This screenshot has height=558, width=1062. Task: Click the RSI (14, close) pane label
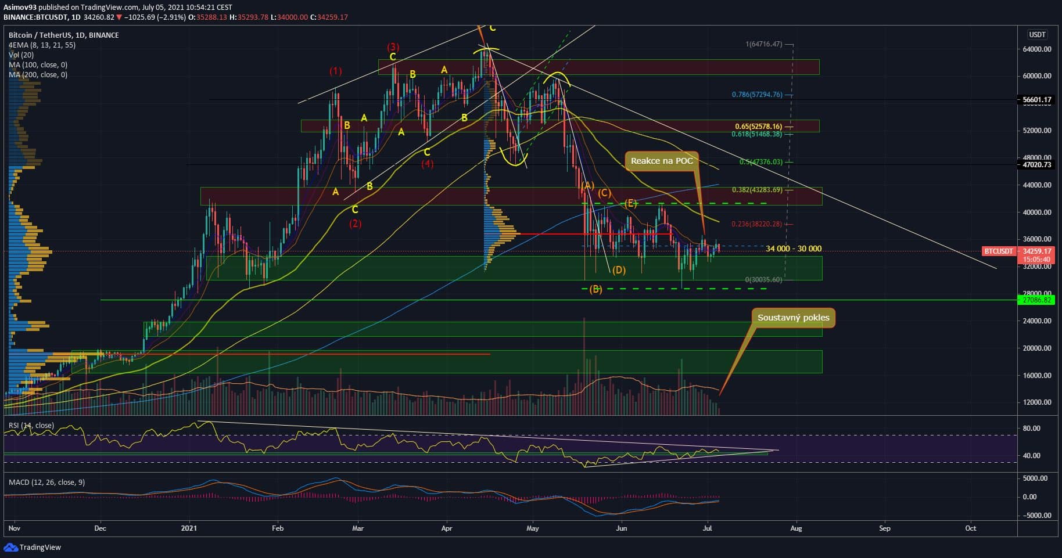31,426
